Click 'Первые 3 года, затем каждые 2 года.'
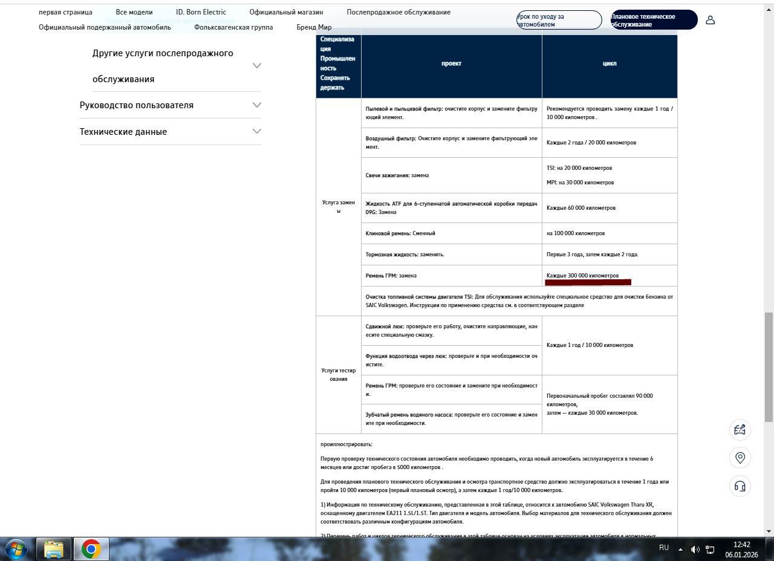 [x=592, y=255]
